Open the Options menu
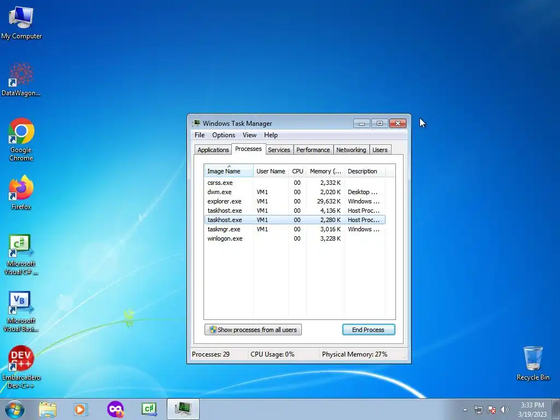 click(x=224, y=135)
